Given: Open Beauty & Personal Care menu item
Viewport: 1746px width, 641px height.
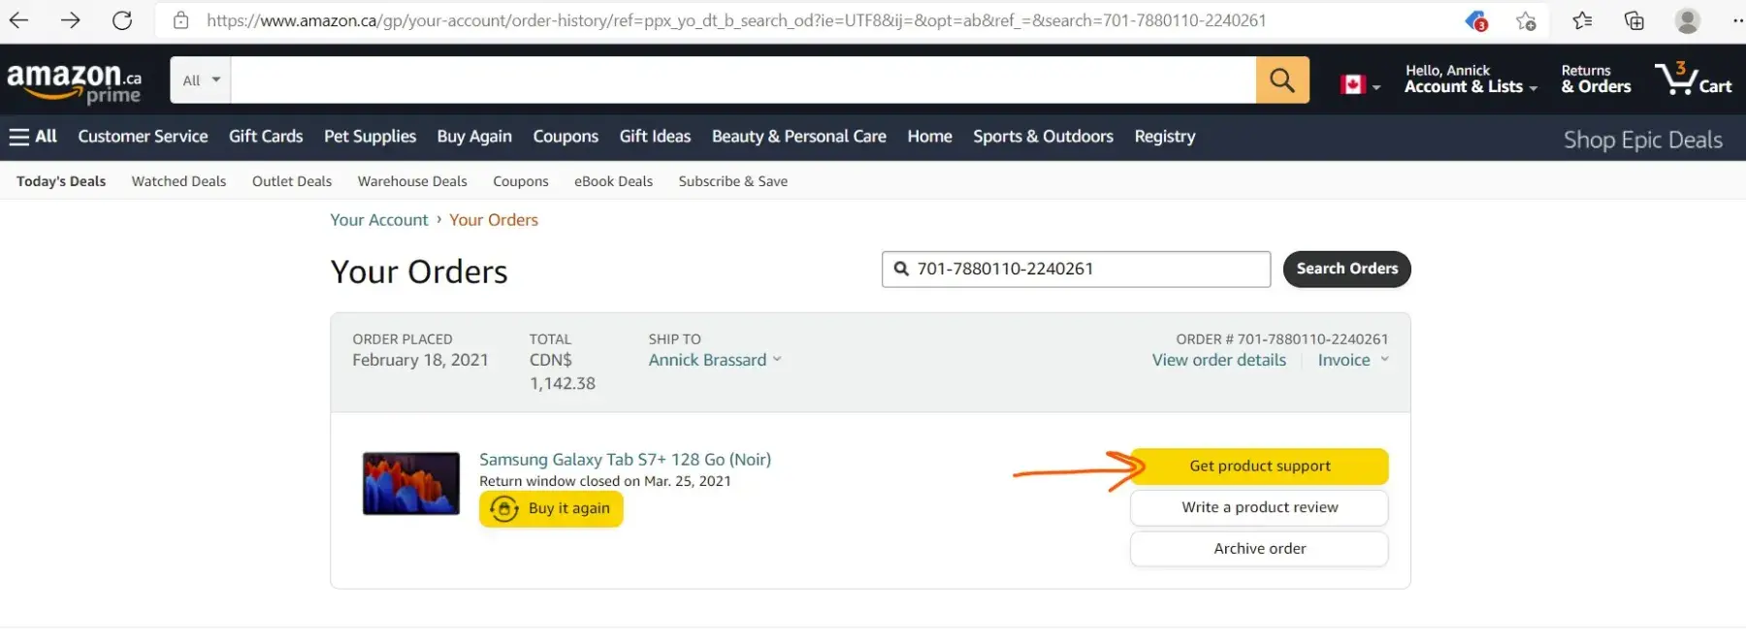Looking at the screenshot, I should (798, 137).
